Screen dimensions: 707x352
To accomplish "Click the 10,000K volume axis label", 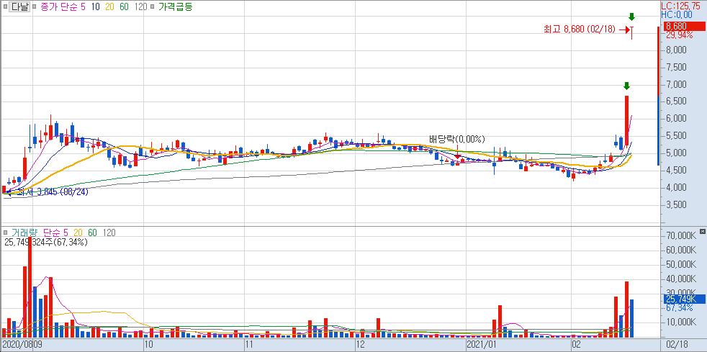I will click(x=680, y=322).
